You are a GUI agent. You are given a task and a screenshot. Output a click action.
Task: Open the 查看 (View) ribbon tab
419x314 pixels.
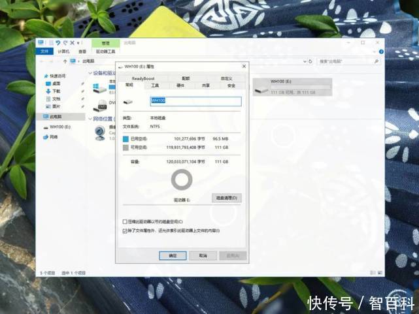pos(82,52)
